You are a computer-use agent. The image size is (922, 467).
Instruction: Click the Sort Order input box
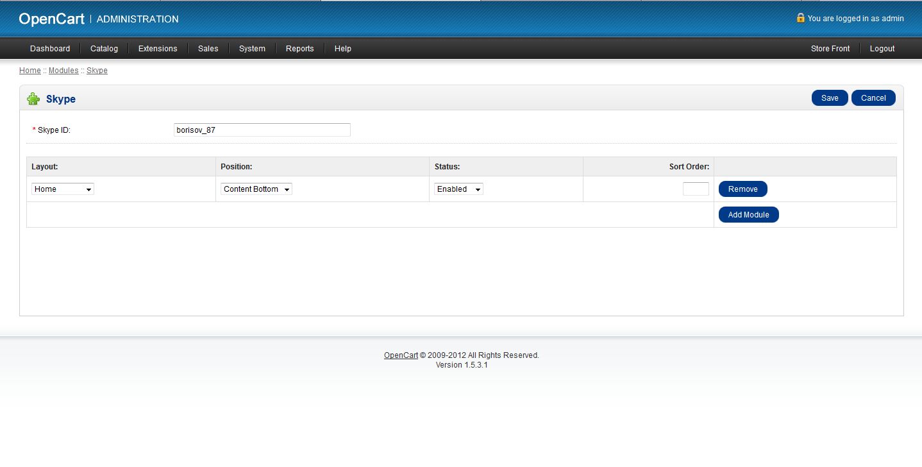(696, 189)
